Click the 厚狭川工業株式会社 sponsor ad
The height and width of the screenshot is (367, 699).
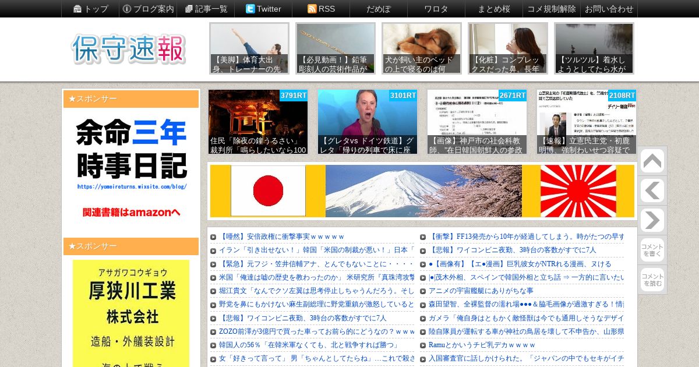coord(131,313)
